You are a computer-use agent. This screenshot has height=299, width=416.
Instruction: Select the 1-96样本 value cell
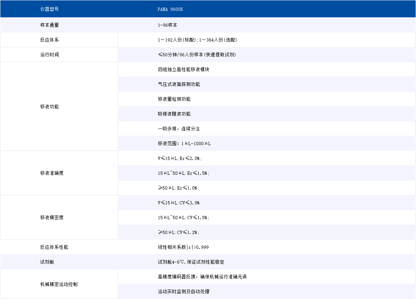(x=166, y=25)
